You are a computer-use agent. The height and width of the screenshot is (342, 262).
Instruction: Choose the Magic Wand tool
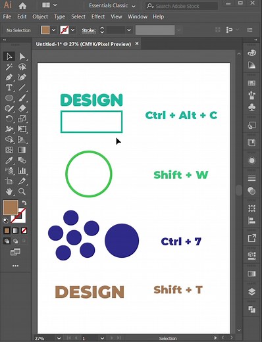pos(9,67)
